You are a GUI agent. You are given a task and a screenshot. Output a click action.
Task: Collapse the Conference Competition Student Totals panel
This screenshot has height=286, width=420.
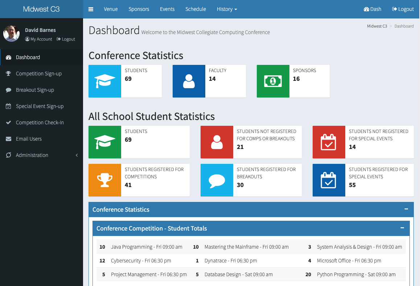click(x=402, y=228)
